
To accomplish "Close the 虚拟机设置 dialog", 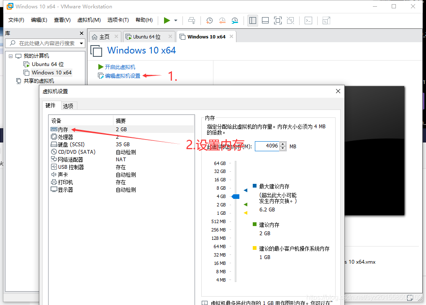I will (x=338, y=91).
